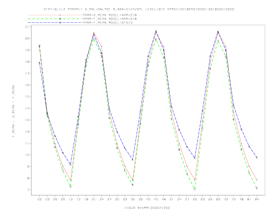Click x-axis tick label 06
Viewport: 280px width, 217px height.
[x=55, y=199]
